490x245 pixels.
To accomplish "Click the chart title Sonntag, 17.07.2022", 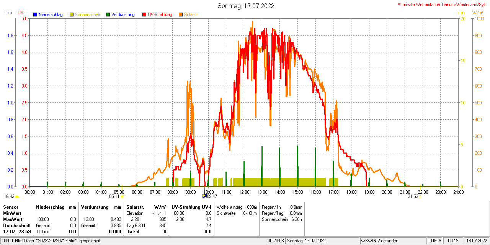I will tap(246, 6).
